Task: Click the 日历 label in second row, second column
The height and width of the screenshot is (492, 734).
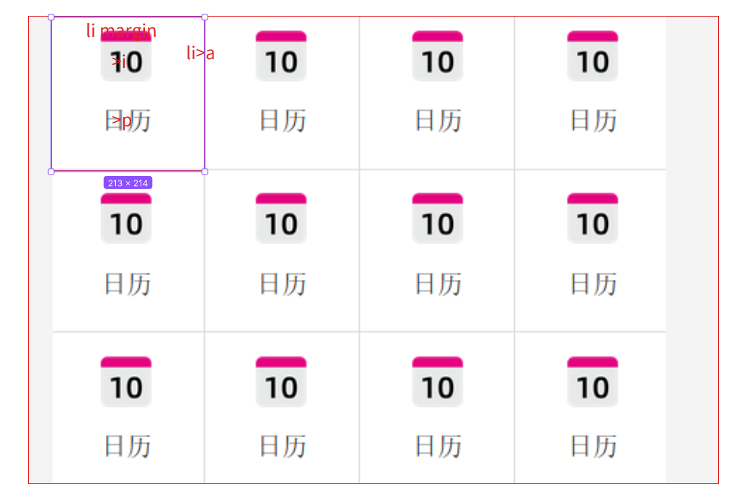Action: [283, 284]
